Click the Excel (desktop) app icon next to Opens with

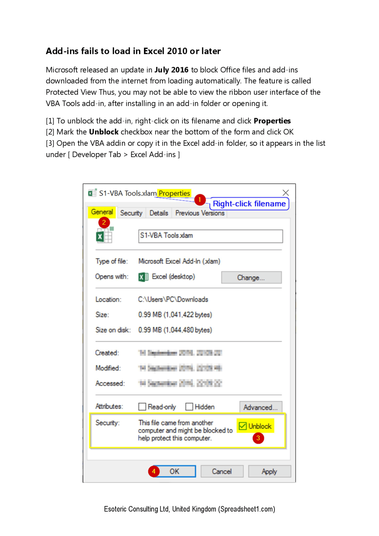(x=143, y=277)
